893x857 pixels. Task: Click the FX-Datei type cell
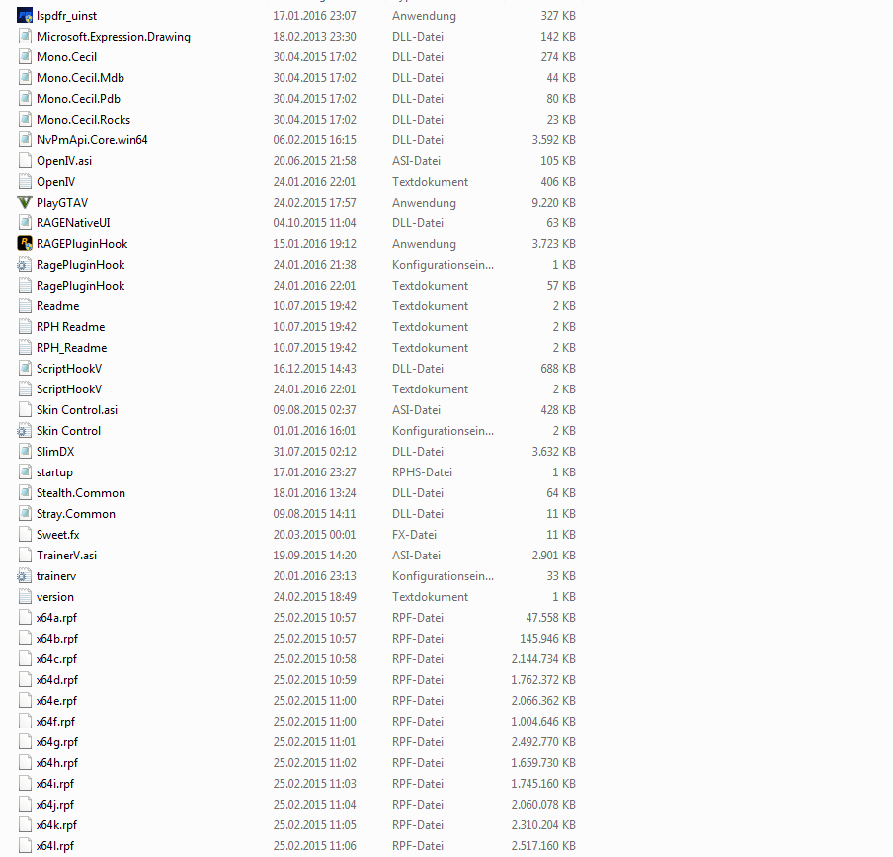tap(414, 535)
